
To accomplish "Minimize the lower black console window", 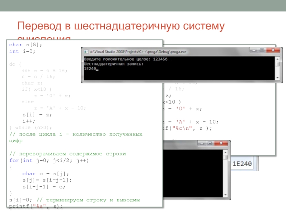I will [x=202, y=144].
